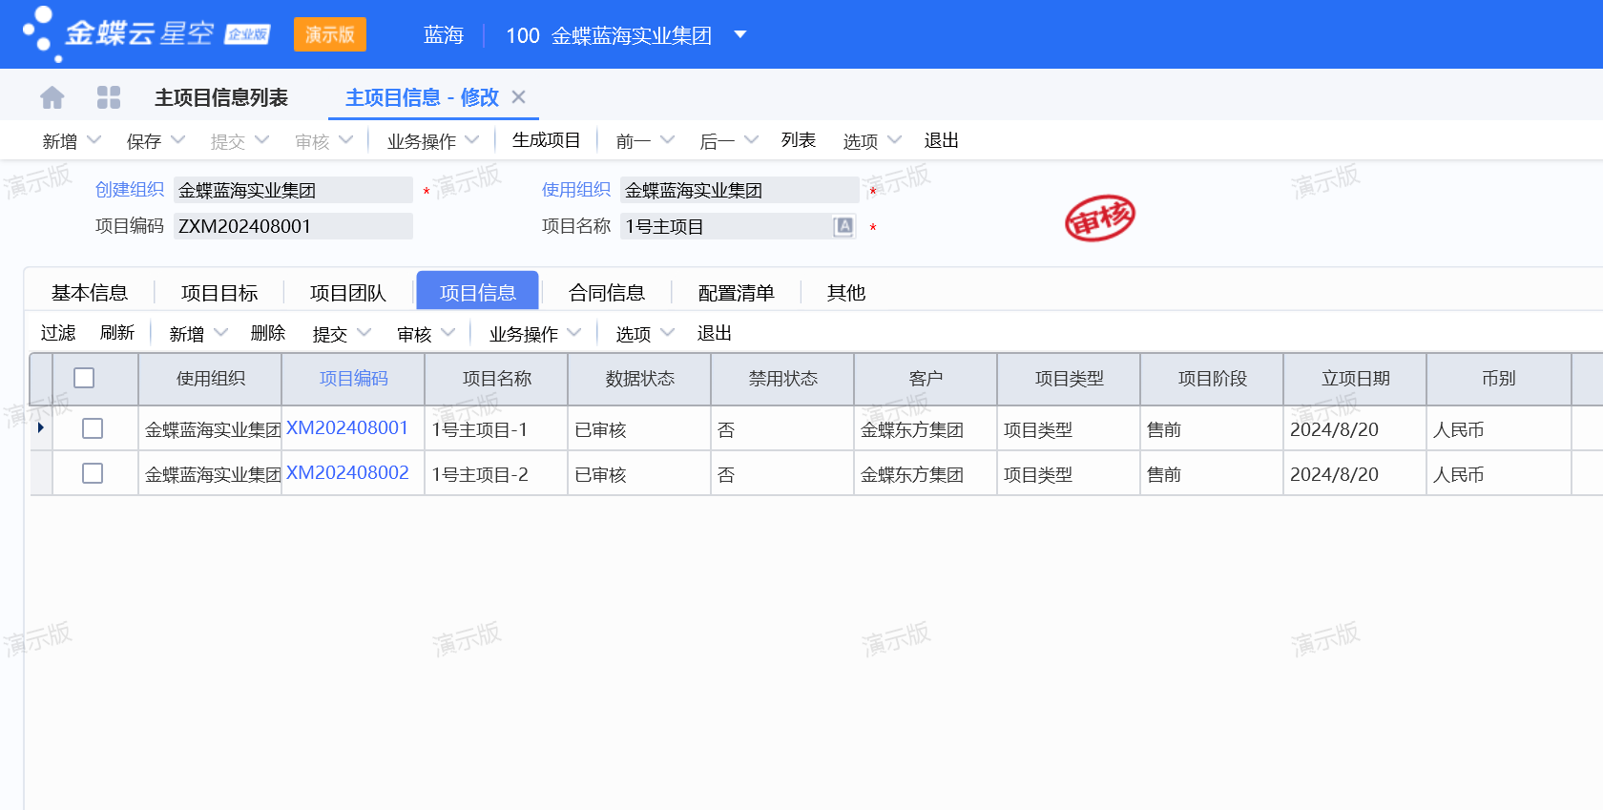
Task: Select the 项目信息 tab
Action: pos(478,292)
